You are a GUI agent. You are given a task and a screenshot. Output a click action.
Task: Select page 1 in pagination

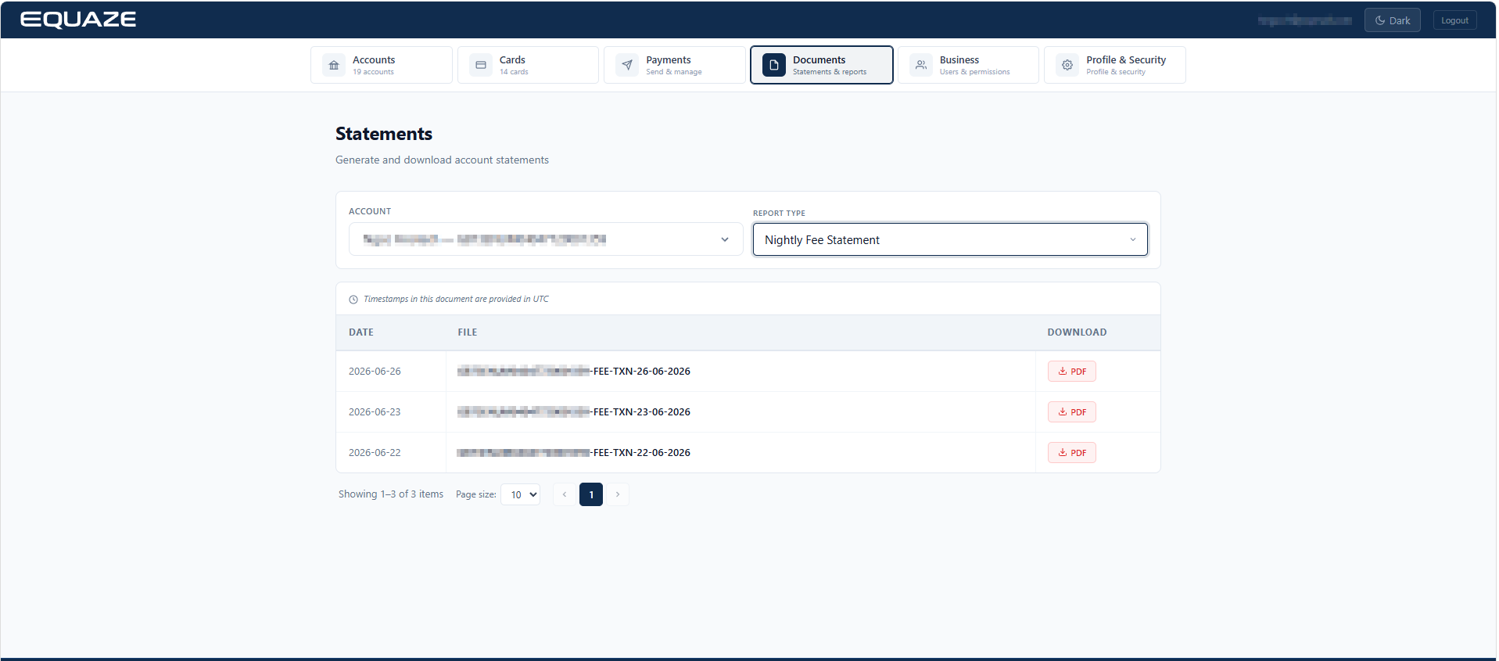(x=591, y=494)
